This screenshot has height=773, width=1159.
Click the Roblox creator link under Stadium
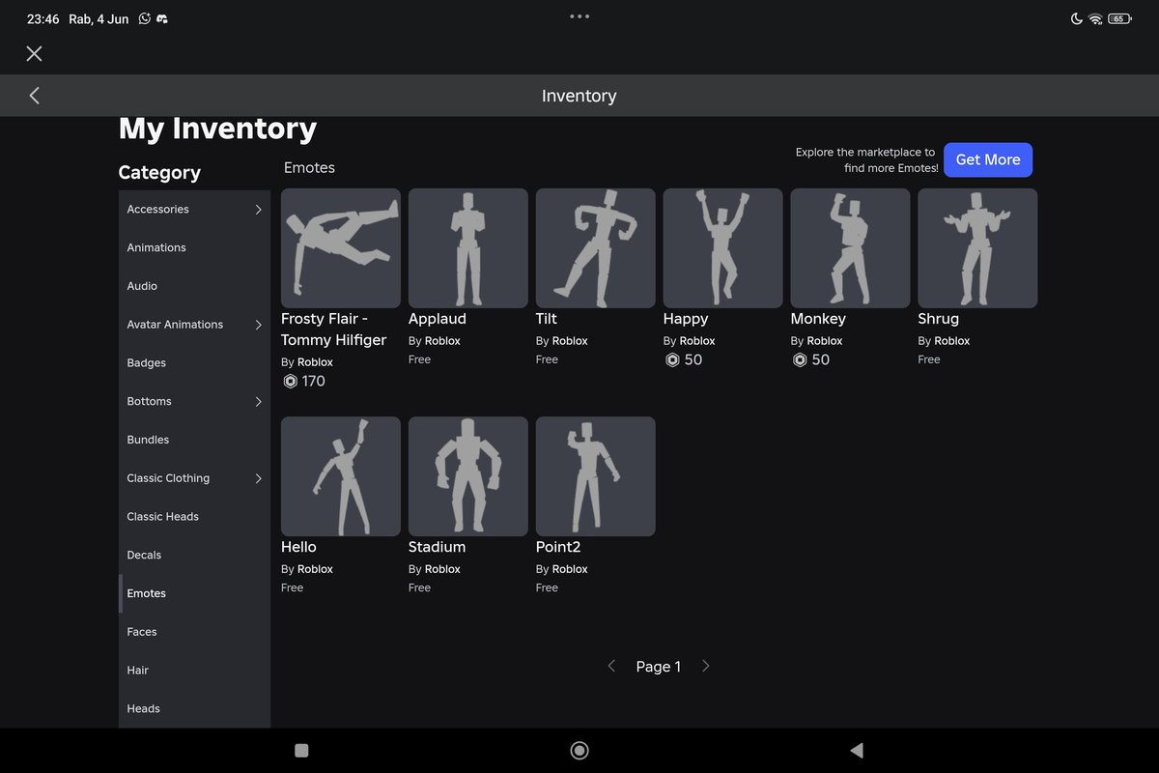[x=442, y=569]
